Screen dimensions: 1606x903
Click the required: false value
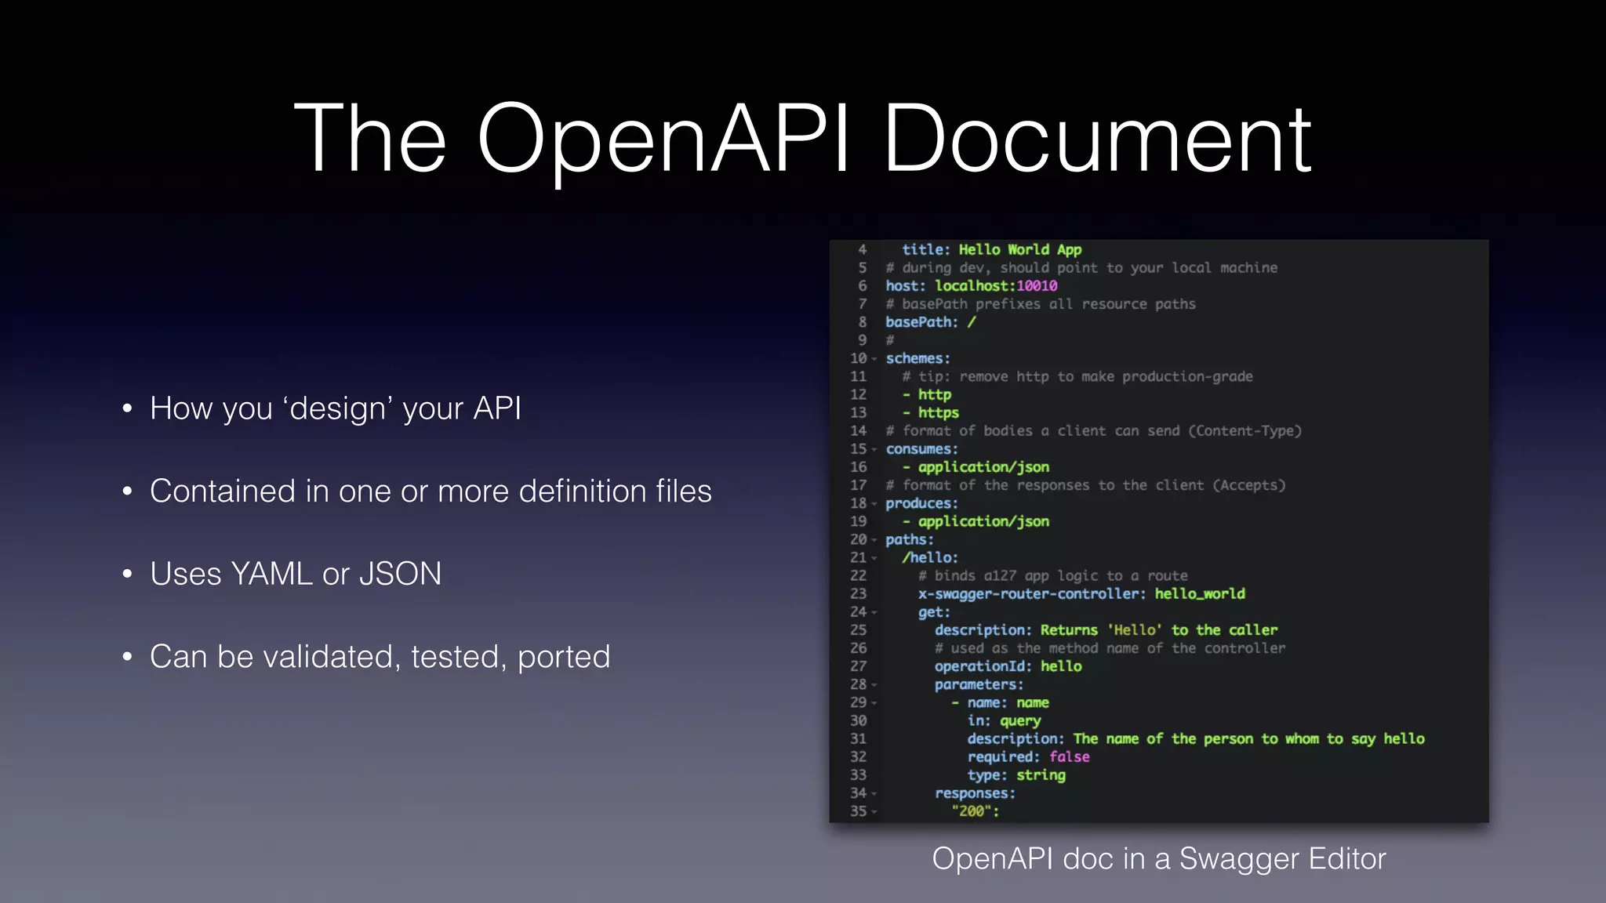[x=1069, y=757]
